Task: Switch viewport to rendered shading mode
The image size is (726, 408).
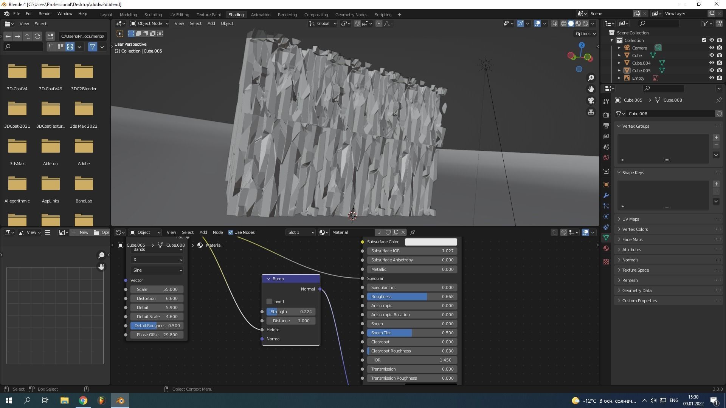Action: (585, 23)
